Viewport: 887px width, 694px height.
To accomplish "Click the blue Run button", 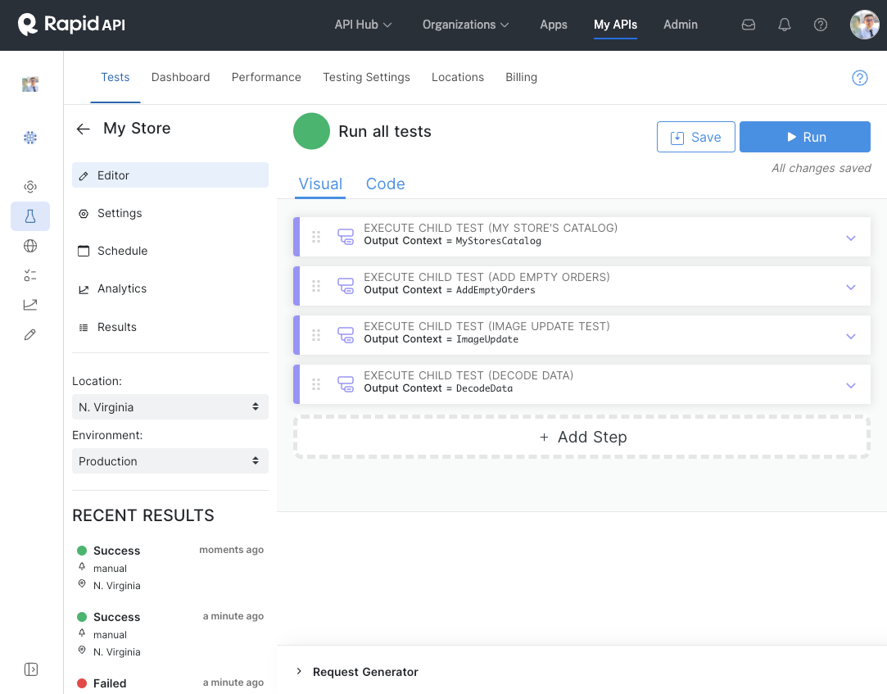I will 805,137.
